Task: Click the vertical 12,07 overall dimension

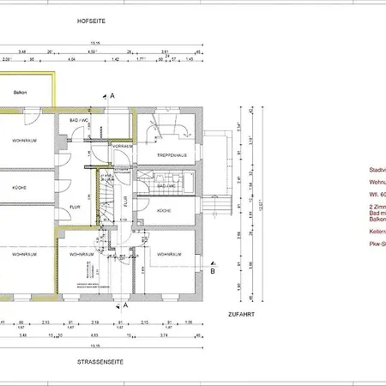Action: point(260,205)
